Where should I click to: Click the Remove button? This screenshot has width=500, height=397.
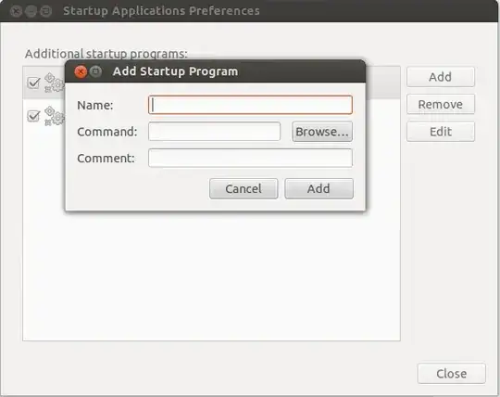441,104
